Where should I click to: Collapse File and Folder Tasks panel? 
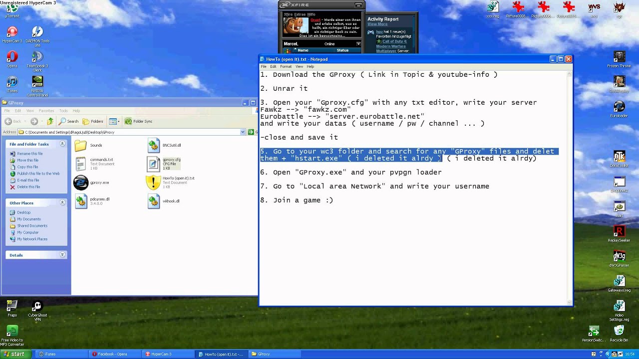coord(62,144)
